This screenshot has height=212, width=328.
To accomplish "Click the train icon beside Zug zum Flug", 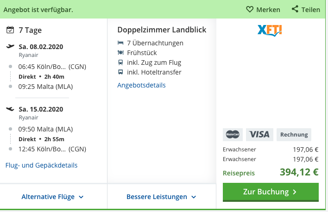I will click(120, 62).
